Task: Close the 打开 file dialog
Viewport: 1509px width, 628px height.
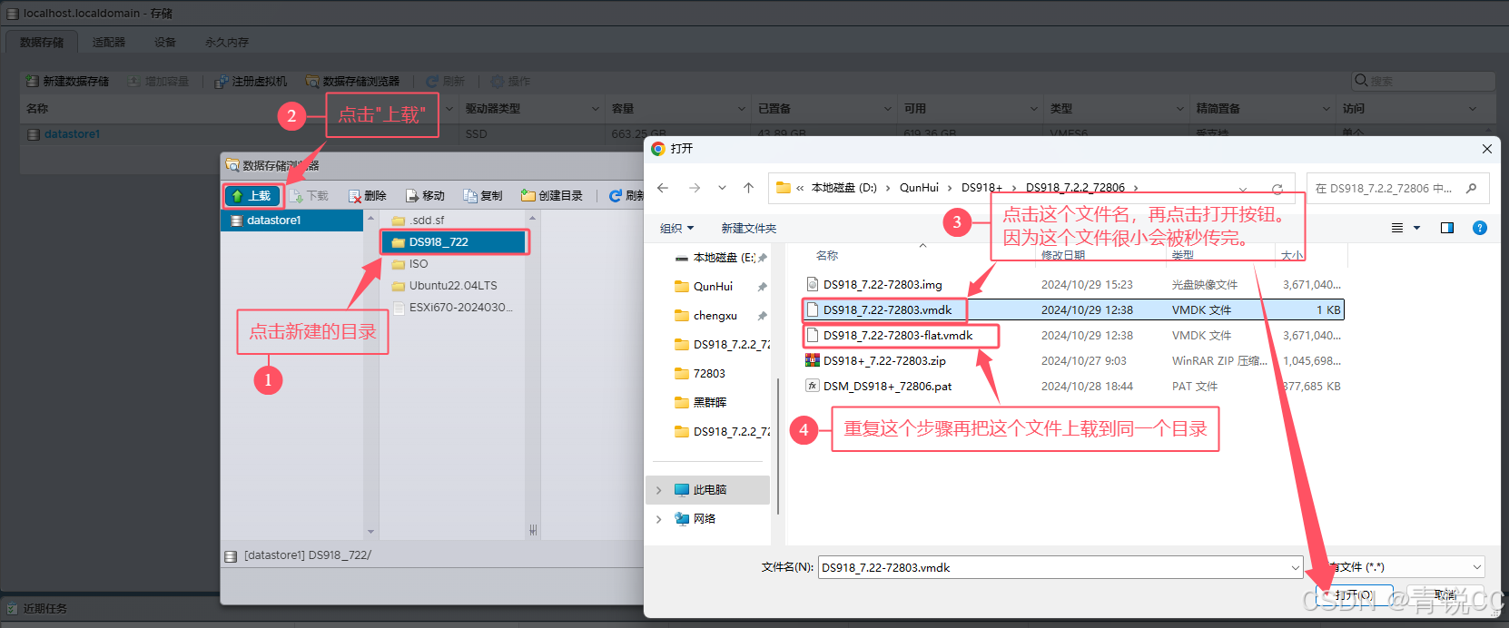Action: pyautogui.click(x=1486, y=149)
